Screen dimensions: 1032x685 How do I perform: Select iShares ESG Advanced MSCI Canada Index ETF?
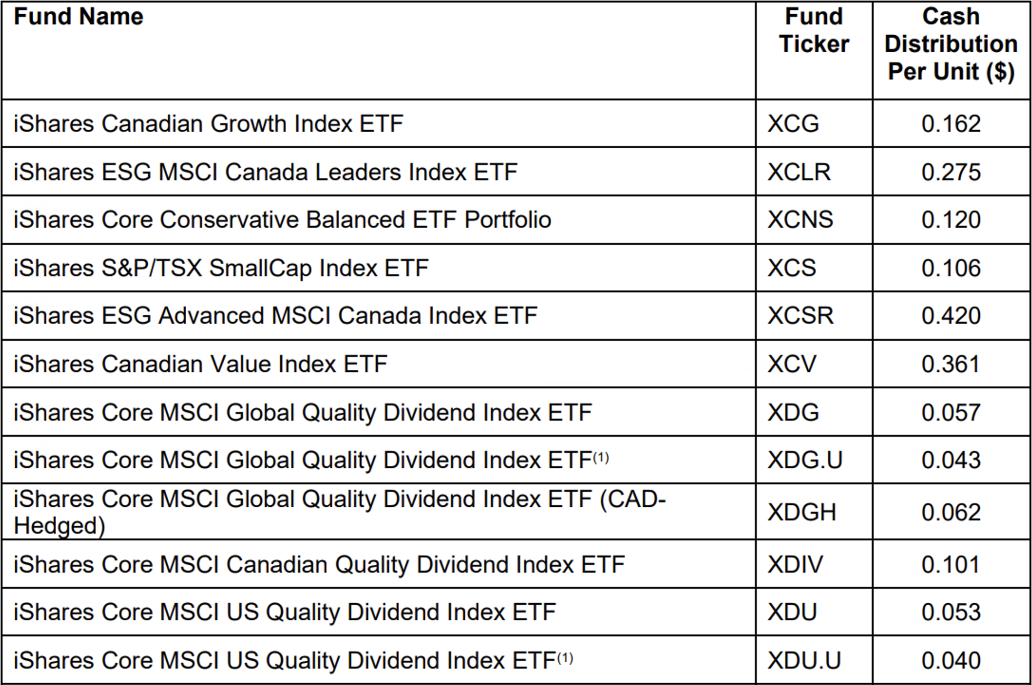click(275, 316)
